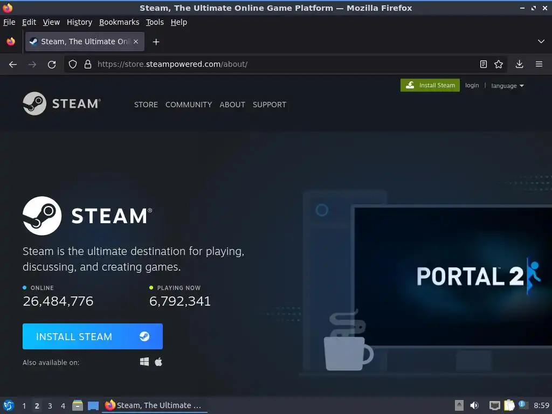Switch to workspace 4
552x414 pixels.
coord(63,405)
